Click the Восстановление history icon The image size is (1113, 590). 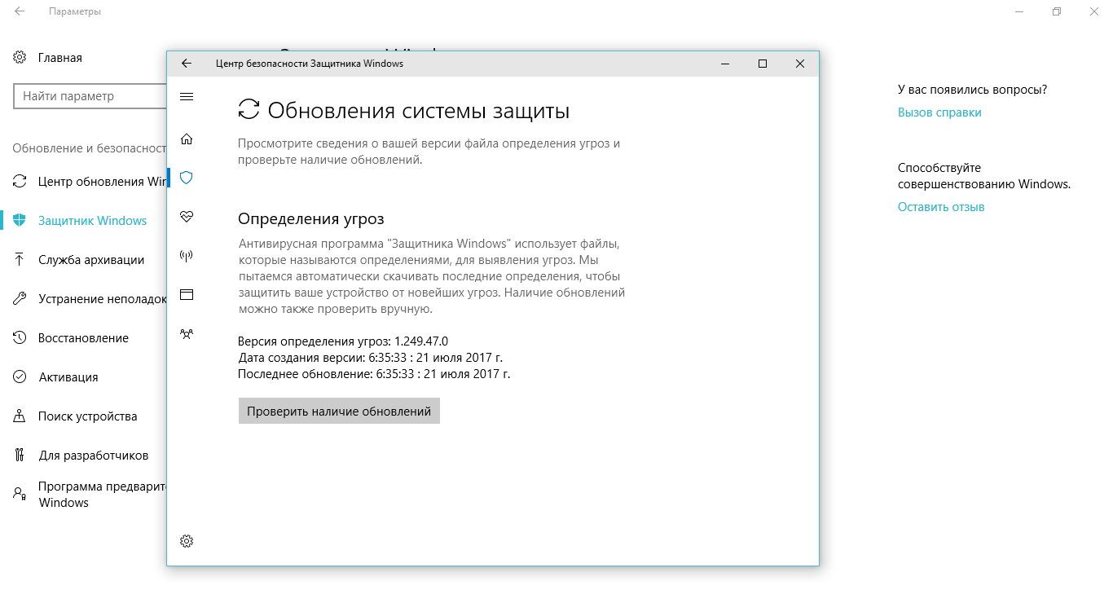coord(20,337)
